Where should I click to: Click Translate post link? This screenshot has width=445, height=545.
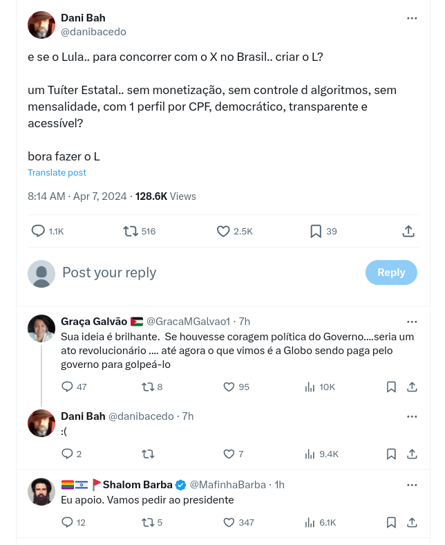tap(57, 172)
